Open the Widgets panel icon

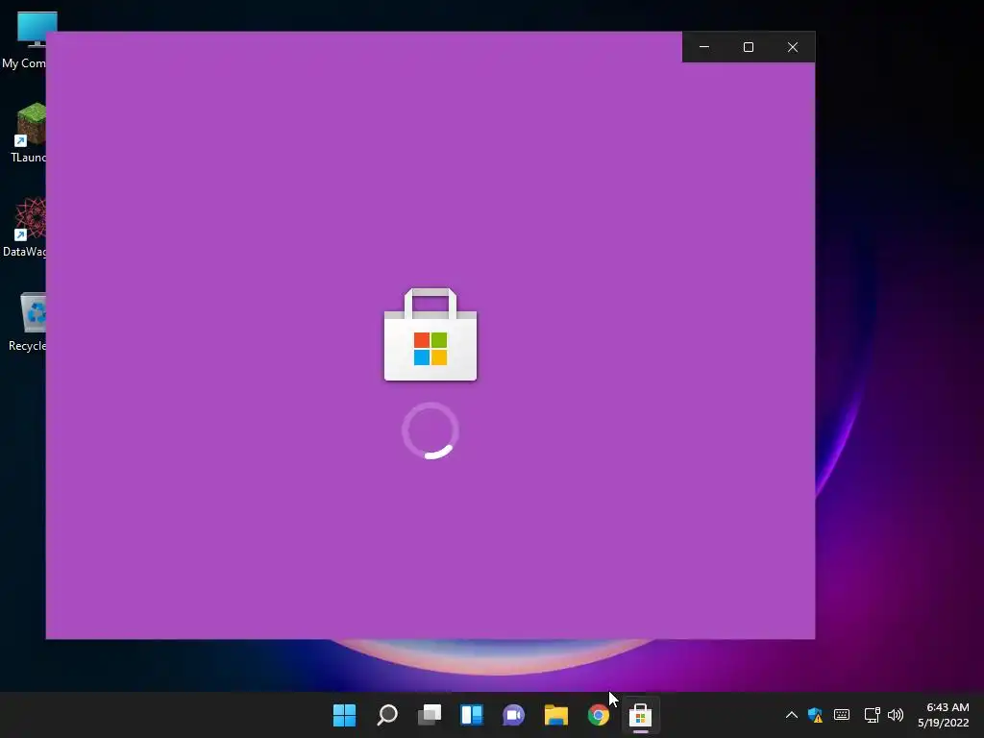pos(471,715)
